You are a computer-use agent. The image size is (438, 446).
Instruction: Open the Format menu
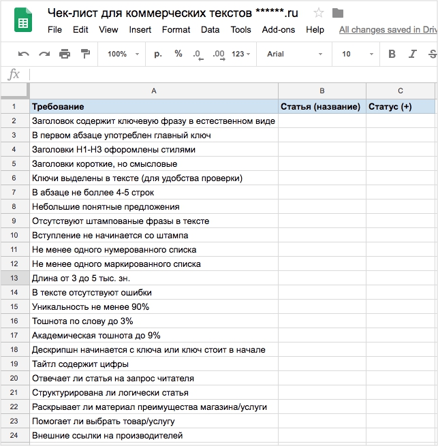click(x=176, y=30)
